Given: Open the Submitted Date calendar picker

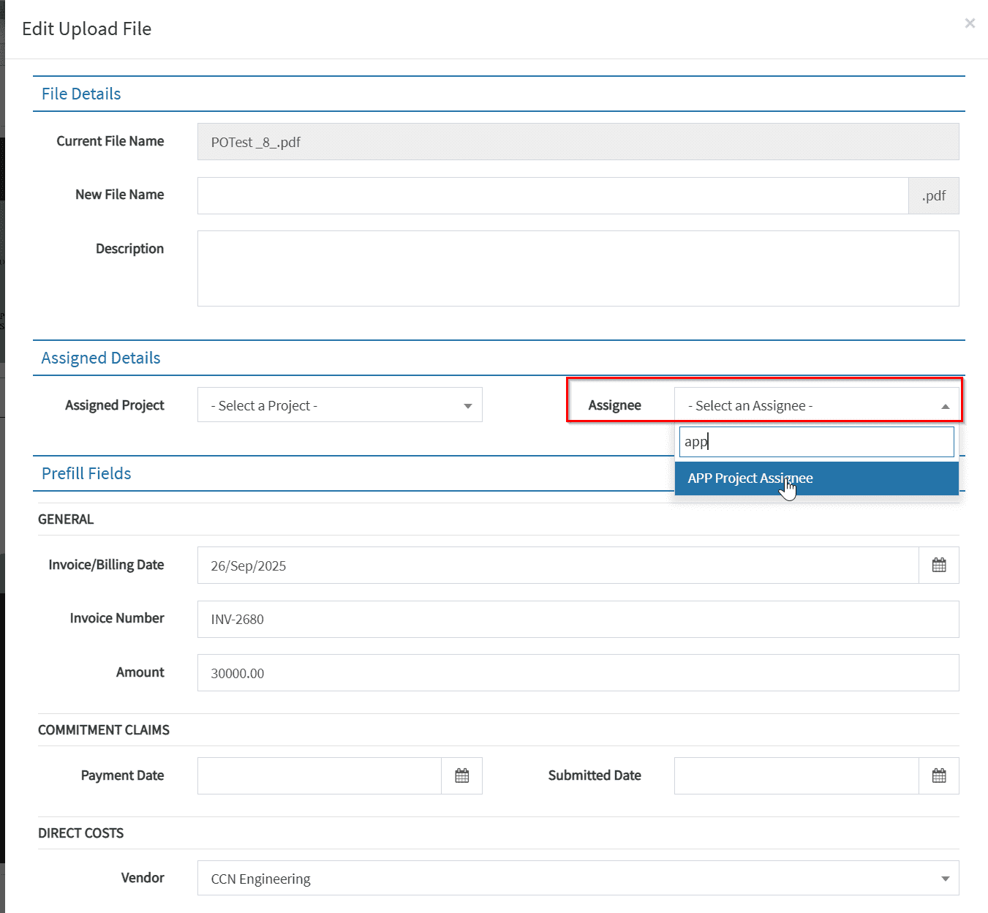Looking at the screenshot, I should click(939, 776).
